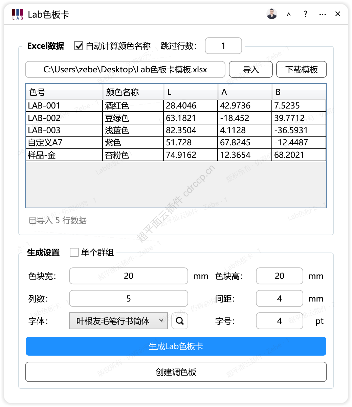Image resolution: width=352 pixels, height=407 pixels.
Task: Click the 创建调色板 button
Action: 176,372
